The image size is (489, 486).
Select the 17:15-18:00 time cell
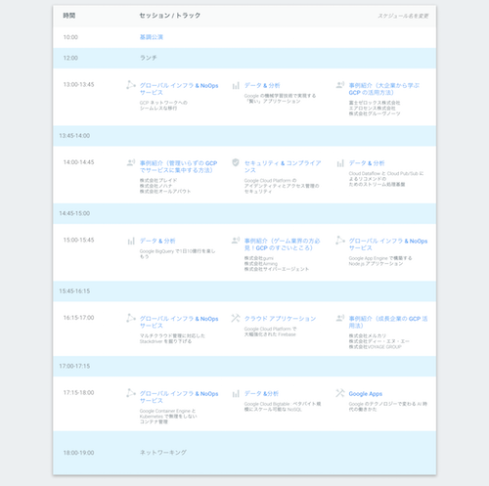coord(78,392)
